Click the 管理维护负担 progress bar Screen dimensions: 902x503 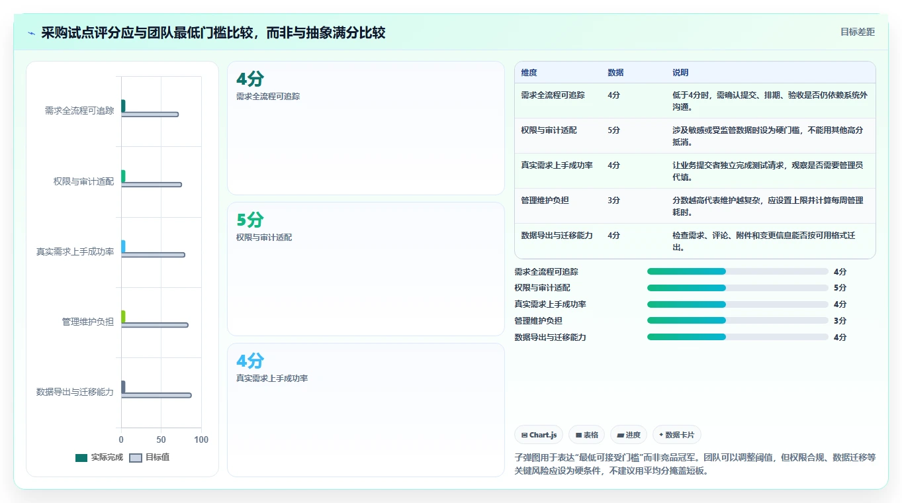(x=738, y=320)
